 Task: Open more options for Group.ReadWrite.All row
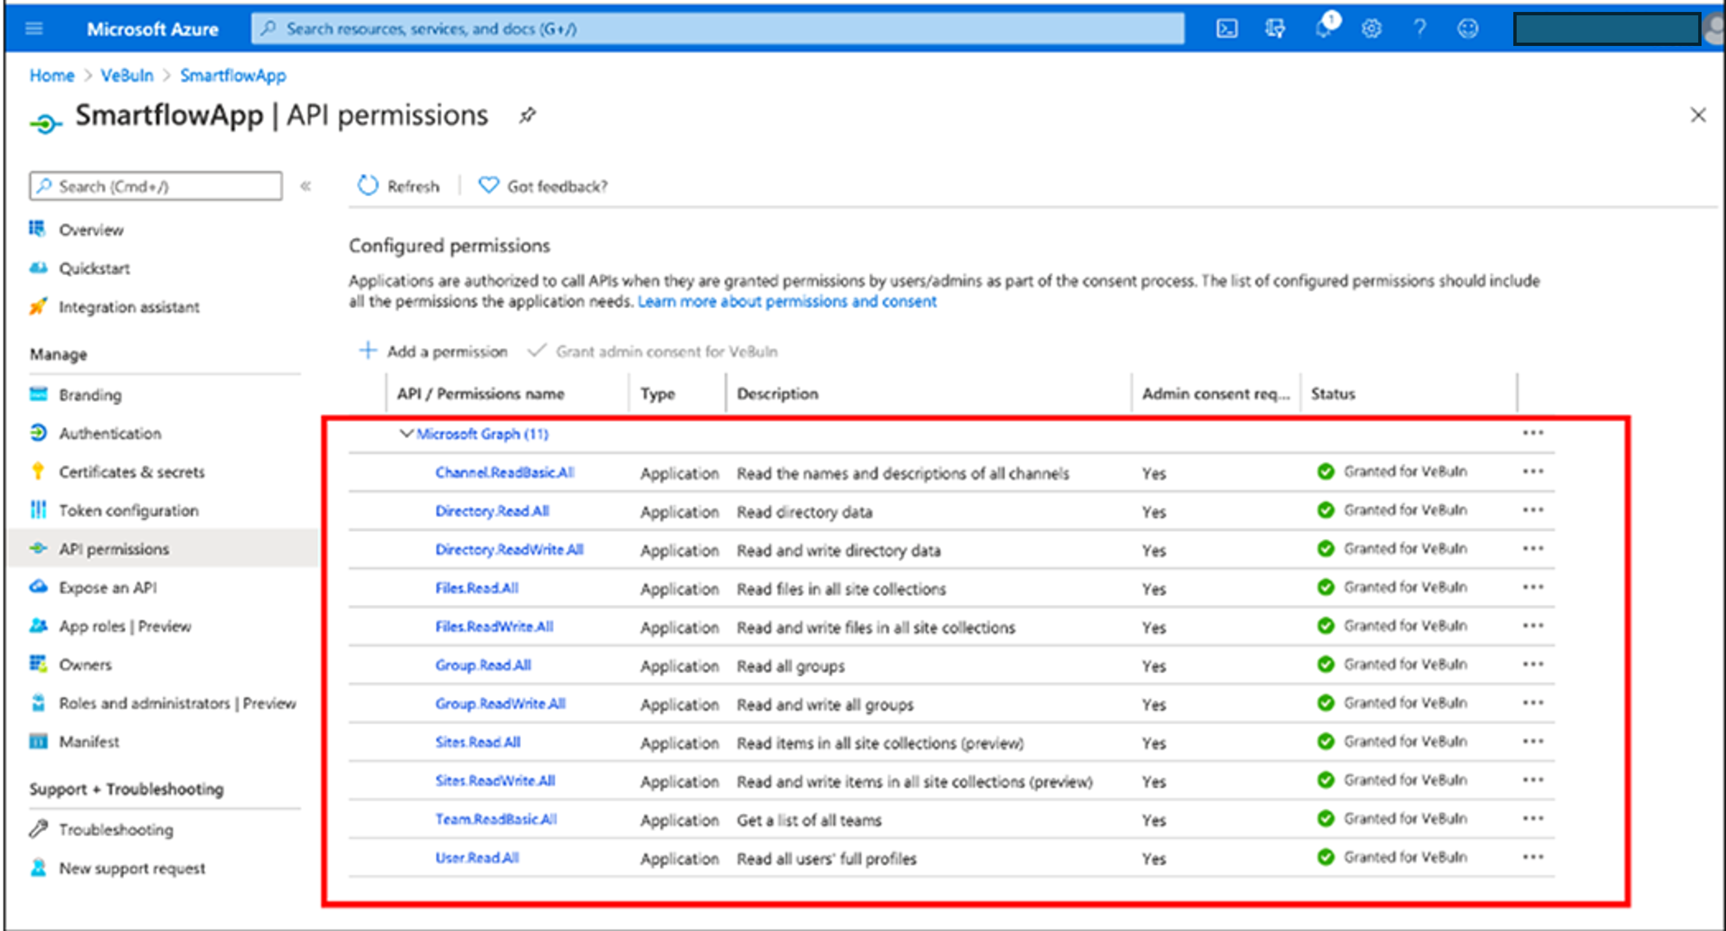1532,703
